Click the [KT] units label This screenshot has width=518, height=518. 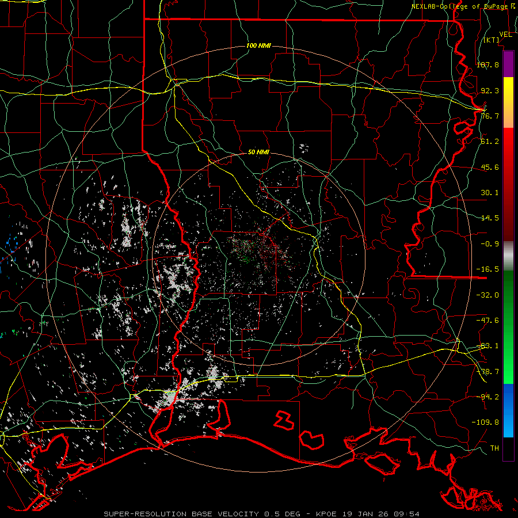[x=492, y=40]
